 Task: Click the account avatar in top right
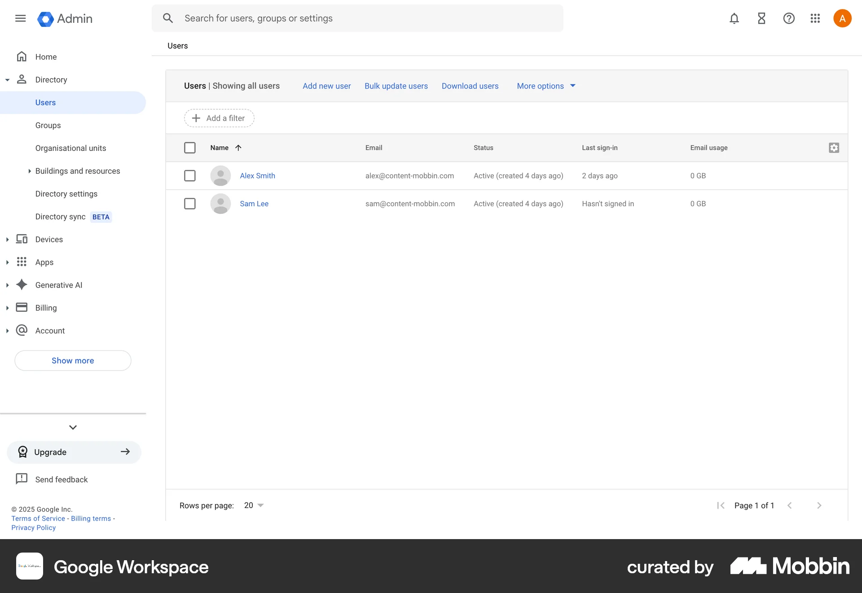click(x=842, y=18)
